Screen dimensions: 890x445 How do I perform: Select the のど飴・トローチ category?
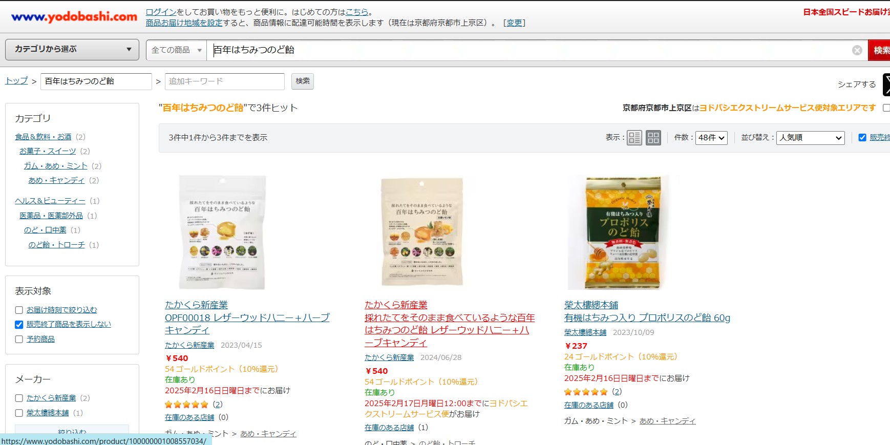coord(56,245)
